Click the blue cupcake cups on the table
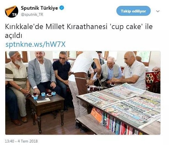 click(44, 95)
